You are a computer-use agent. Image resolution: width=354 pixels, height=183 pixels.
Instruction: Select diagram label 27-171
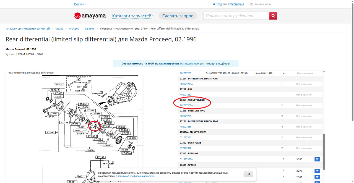click(80, 176)
